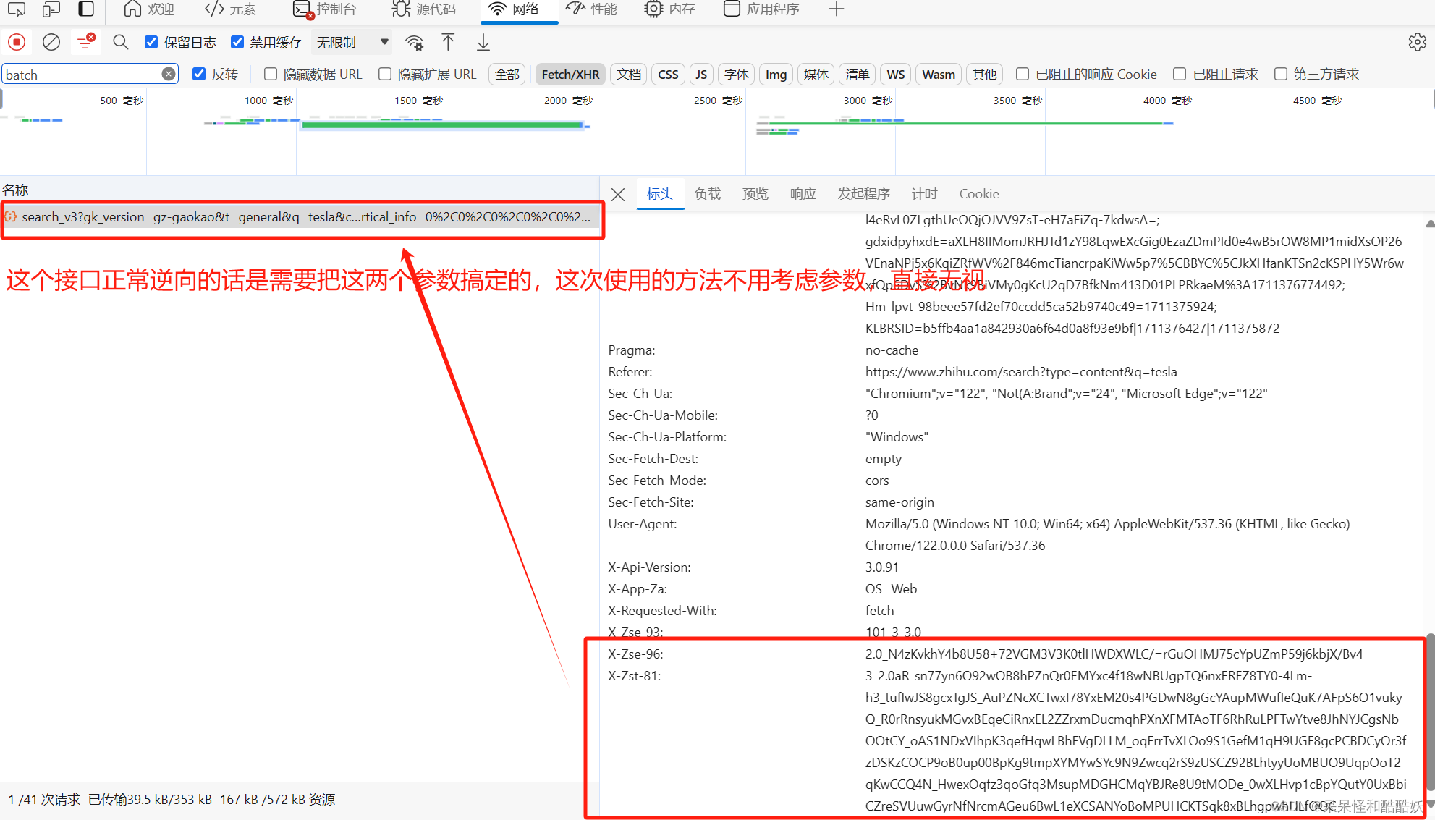Toggle invert (反转) filter checkbox

(x=199, y=74)
